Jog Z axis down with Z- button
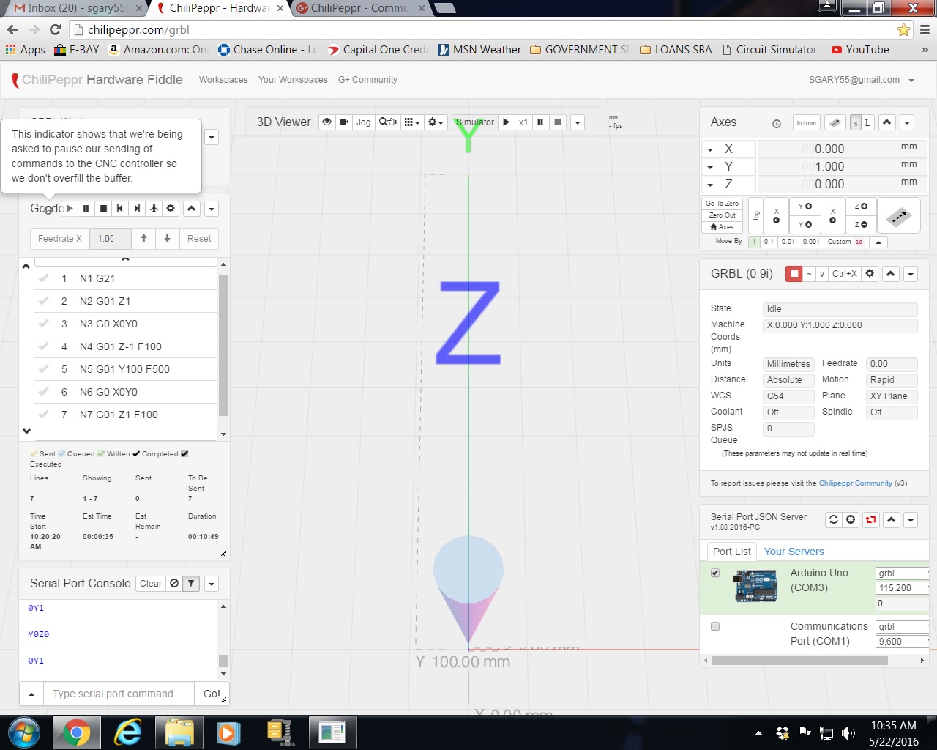Image resolution: width=937 pixels, height=750 pixels. pyautogui.click(x=861, y=225)
